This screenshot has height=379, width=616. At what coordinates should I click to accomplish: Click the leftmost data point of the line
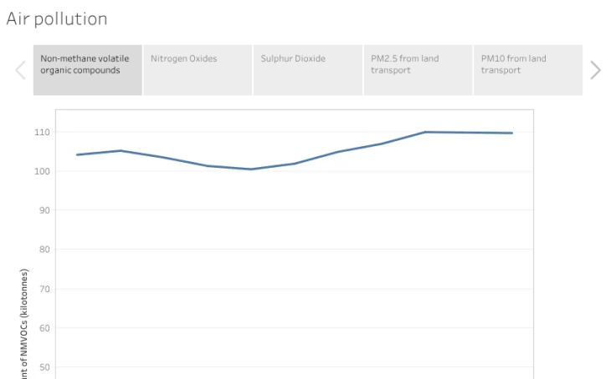pyautogui.click(x=77, y=154)
